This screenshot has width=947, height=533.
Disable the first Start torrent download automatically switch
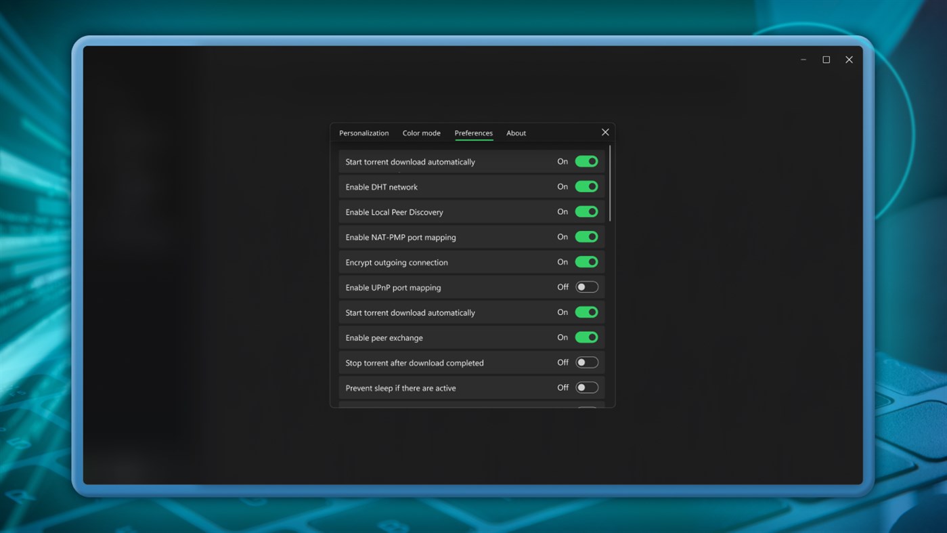(x=586, y=161)
